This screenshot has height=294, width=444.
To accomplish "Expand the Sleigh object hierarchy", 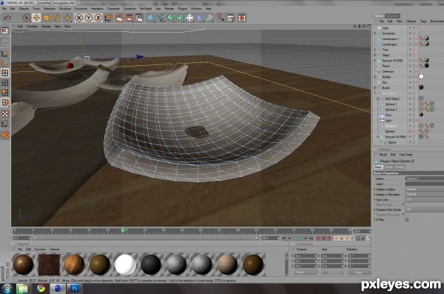I will [x=375, y=55].
